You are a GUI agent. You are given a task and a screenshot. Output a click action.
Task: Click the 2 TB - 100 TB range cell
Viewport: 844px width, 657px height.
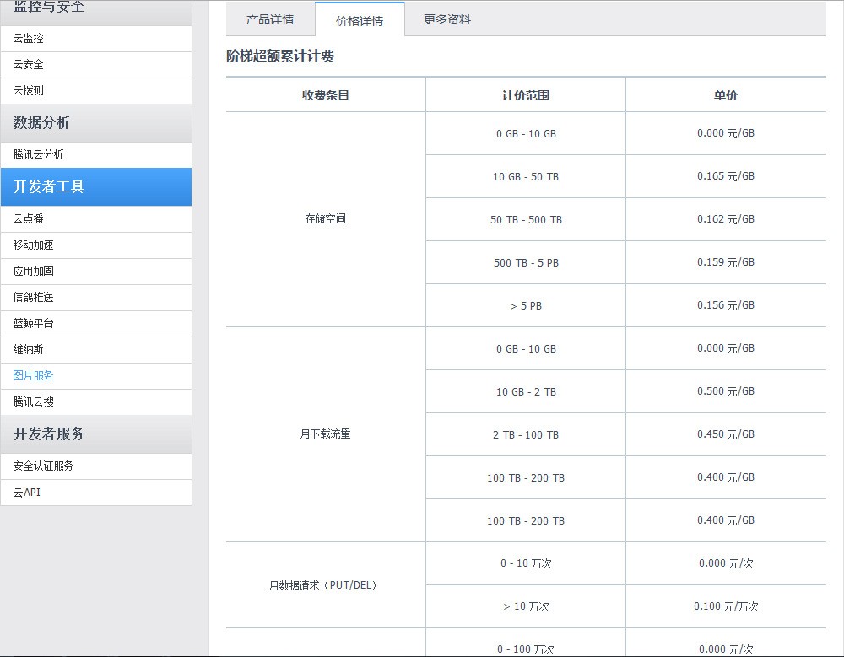point(526,435)
